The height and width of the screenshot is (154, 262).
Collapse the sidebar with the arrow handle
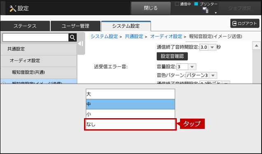click(81, 44)
